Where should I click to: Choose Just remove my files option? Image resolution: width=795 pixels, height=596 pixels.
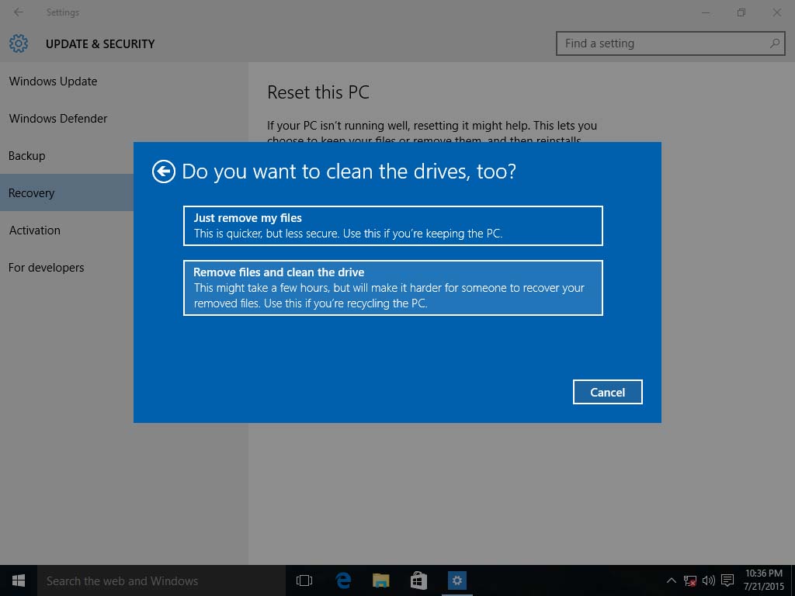tap(393, 226)
